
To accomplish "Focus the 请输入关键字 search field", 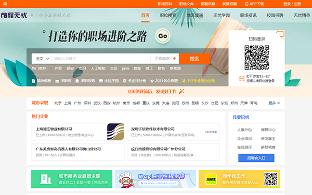I will [100, 59].
